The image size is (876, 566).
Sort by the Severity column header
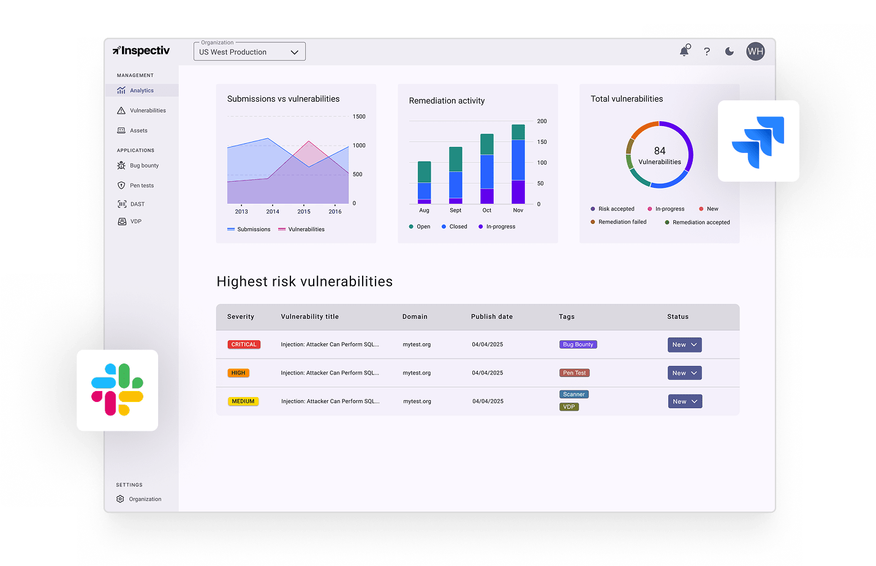coord(241,317)
